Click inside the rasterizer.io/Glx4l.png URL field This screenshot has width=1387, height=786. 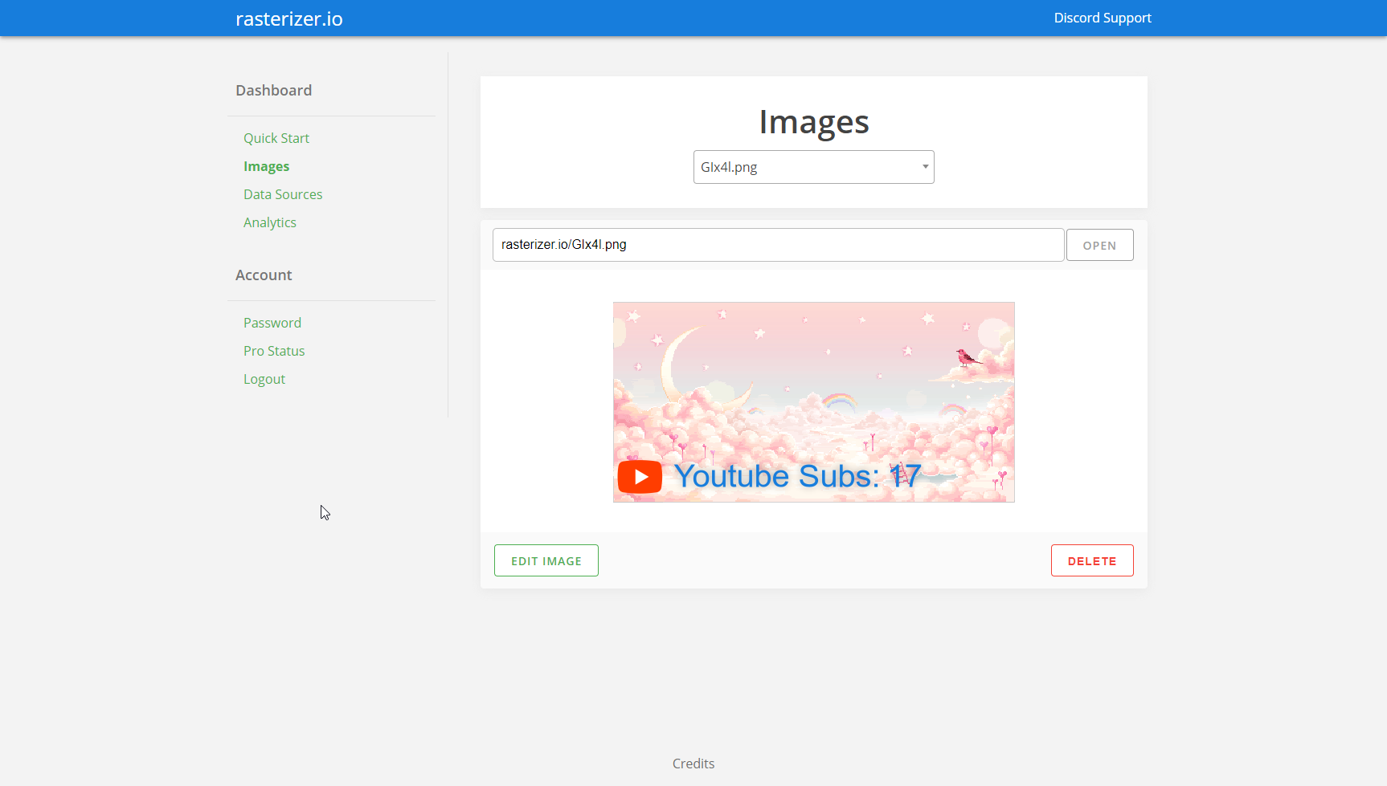tap(777, 244)
